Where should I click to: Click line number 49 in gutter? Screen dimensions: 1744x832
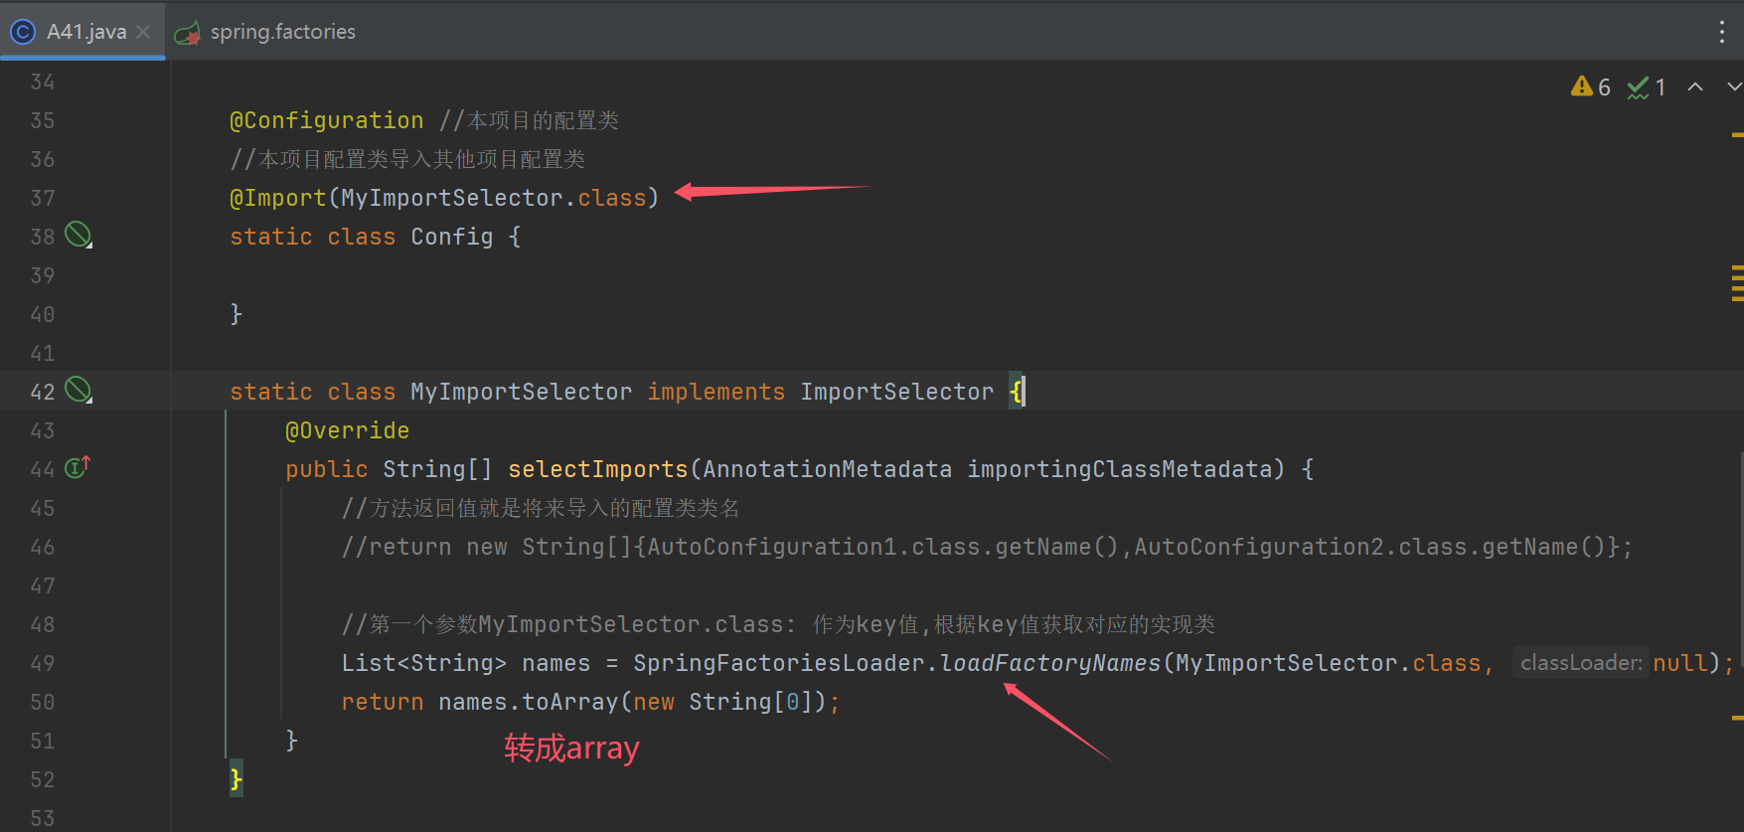(x=43, y=663)
